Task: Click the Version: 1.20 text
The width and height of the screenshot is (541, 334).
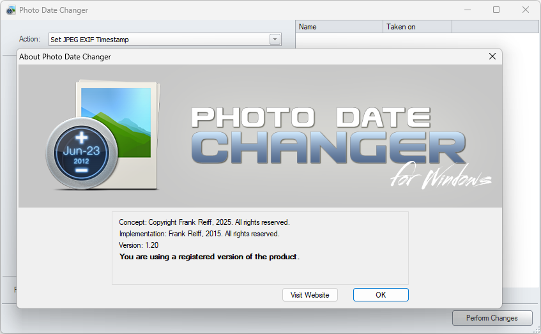Action: click(x=139, y=245)
